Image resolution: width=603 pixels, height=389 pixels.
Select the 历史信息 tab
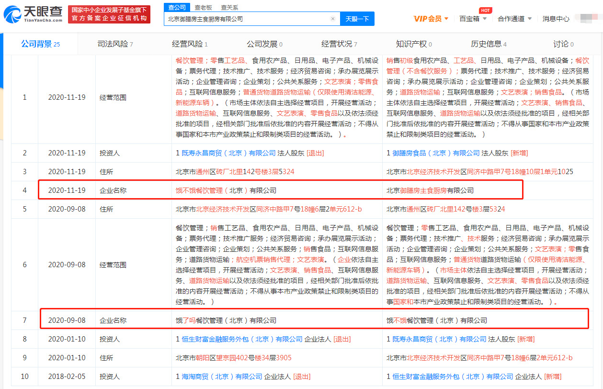489,44
